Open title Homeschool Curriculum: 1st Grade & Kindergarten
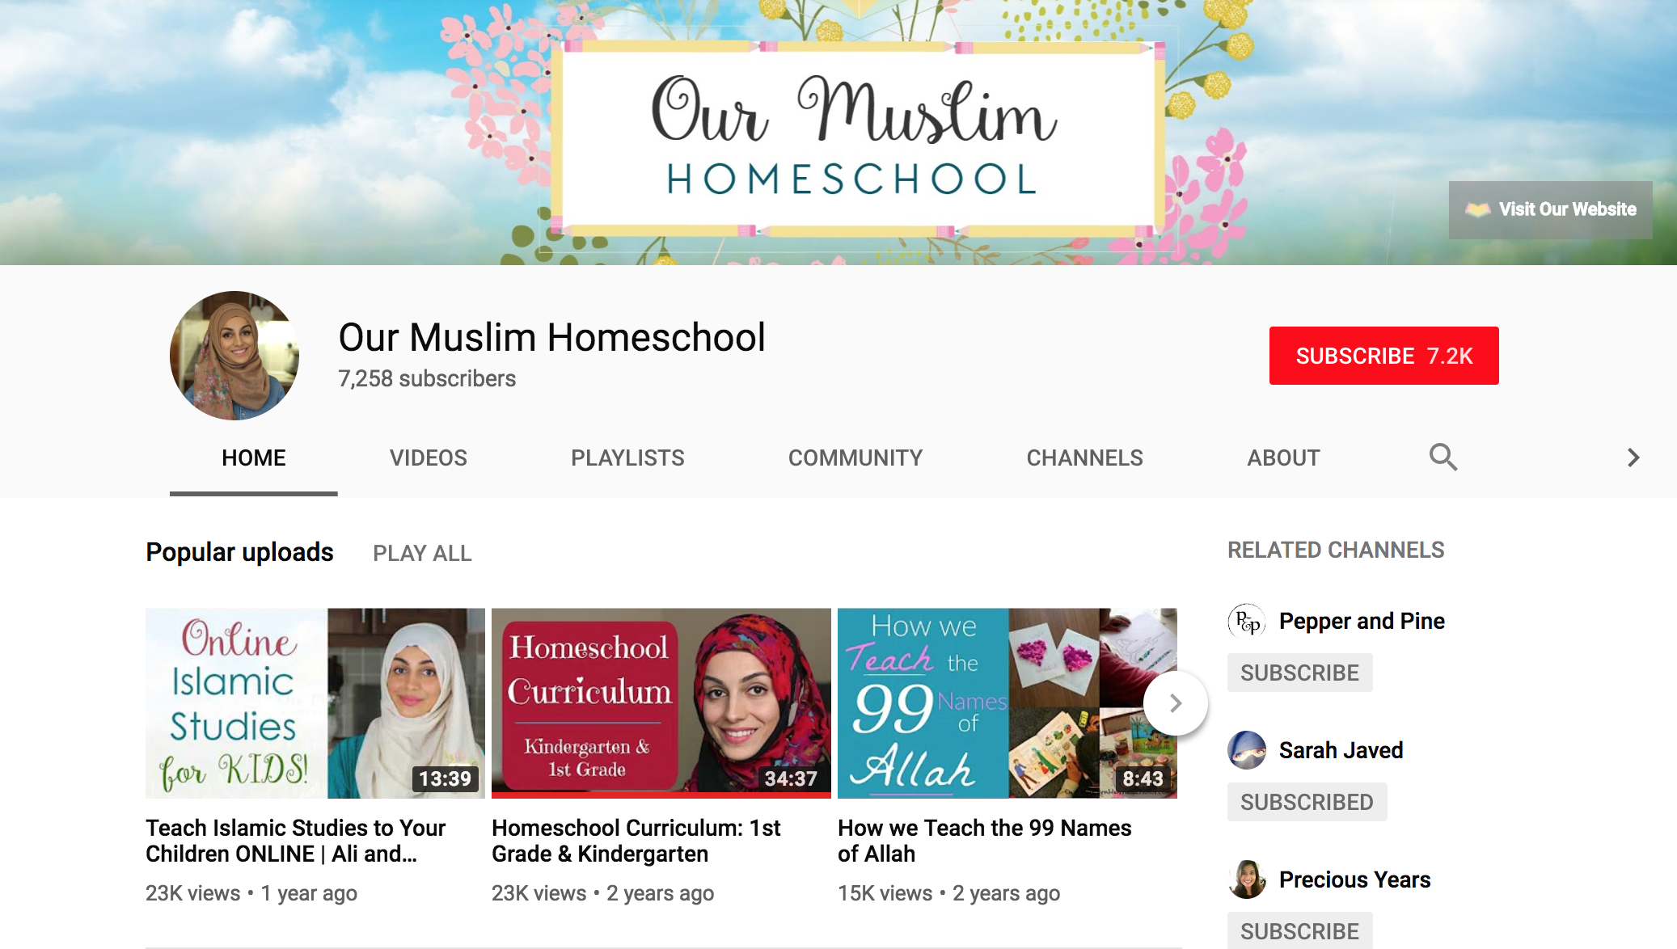 [x=636, y=841]
